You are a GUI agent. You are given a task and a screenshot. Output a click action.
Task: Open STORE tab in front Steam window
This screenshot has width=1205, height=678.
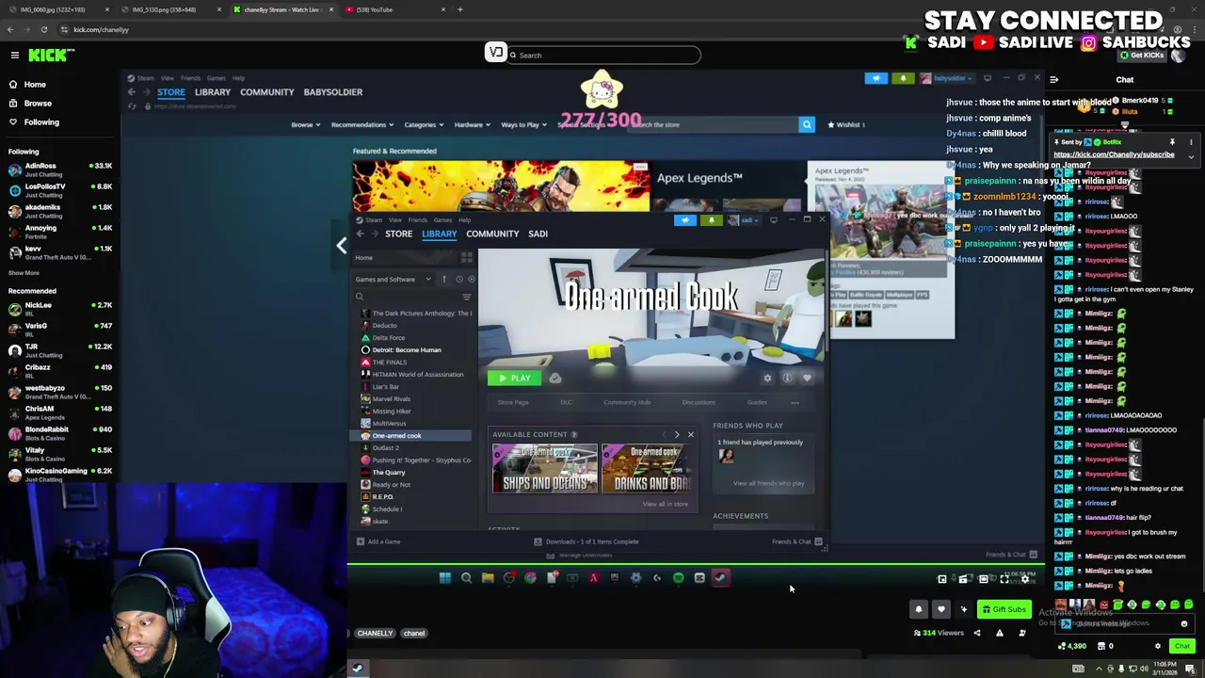click(x=398, y=234)
